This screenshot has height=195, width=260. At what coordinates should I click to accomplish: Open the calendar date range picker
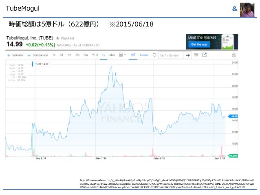pyautogui.click(x=123, y=55)
